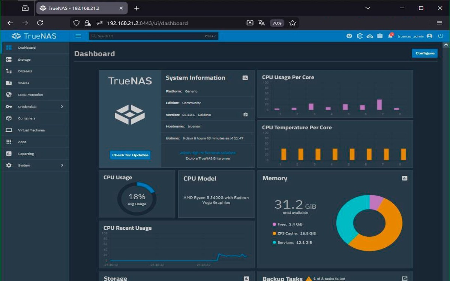Open the TrueCommand status icon

tap(360, 36)
